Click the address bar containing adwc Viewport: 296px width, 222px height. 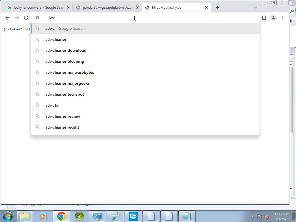click(x=145, y=18)
